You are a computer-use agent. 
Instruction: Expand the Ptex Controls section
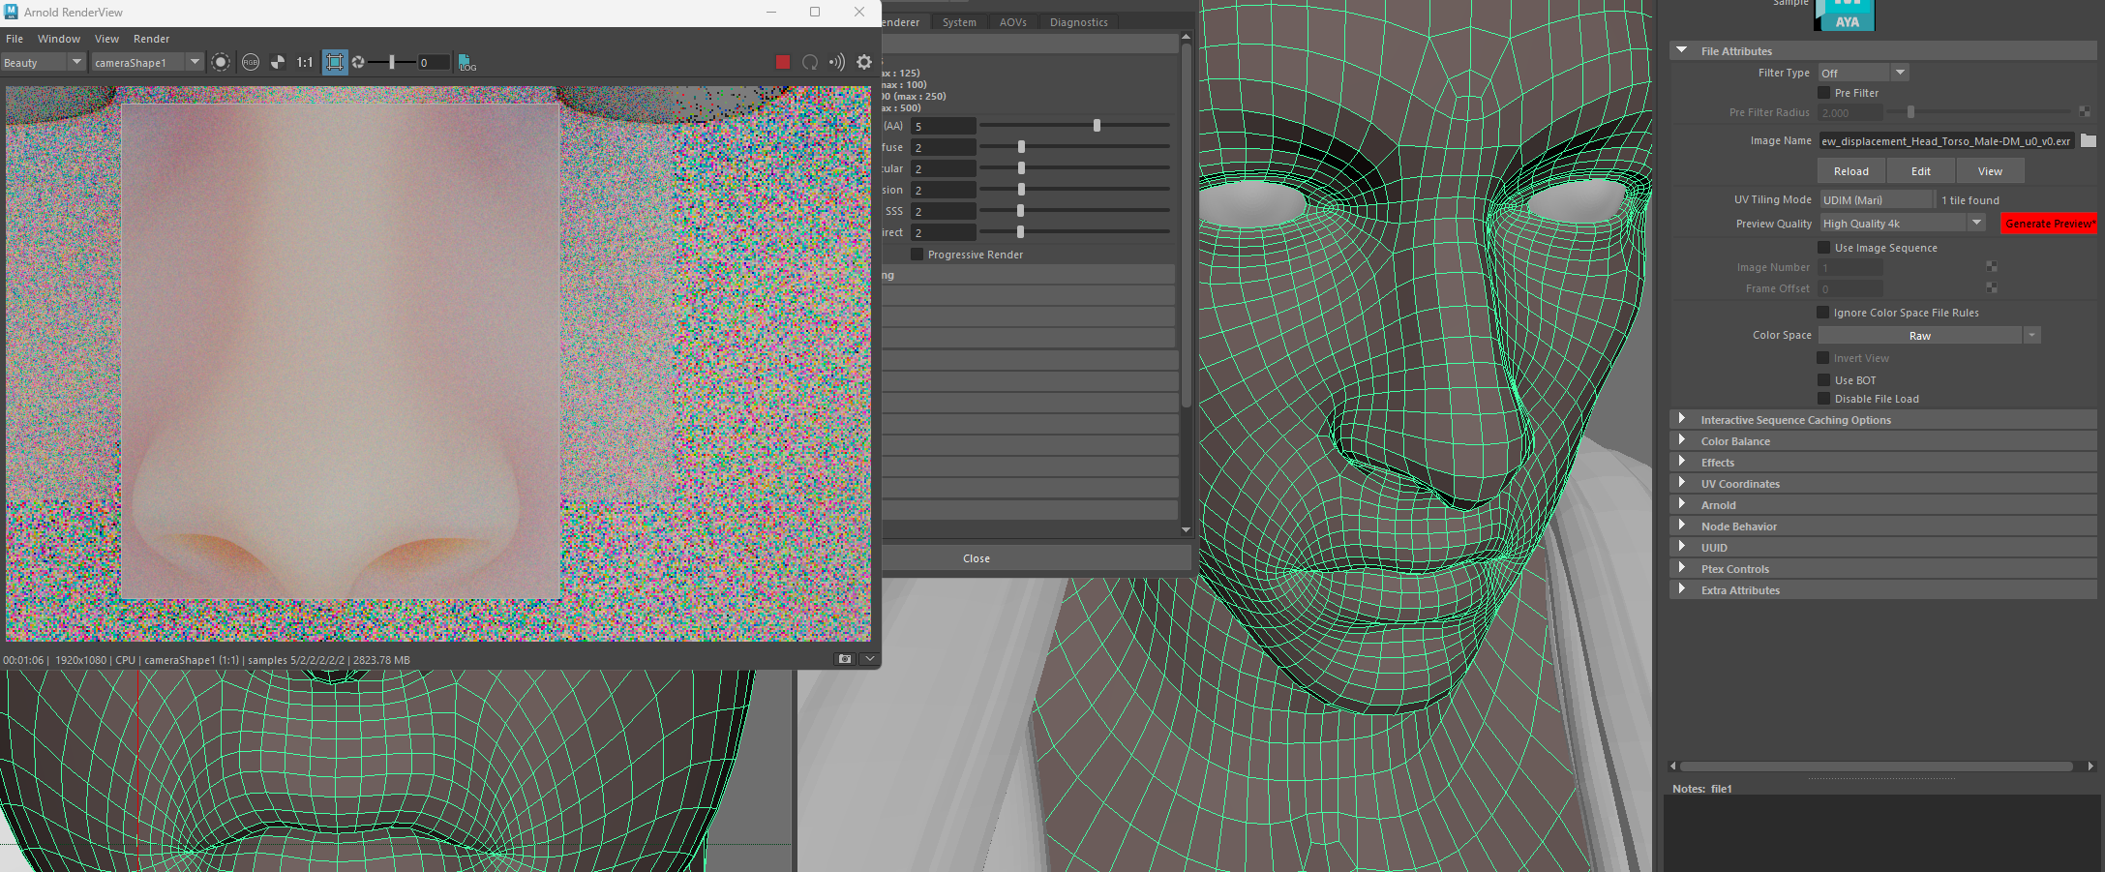(1681, 568)
